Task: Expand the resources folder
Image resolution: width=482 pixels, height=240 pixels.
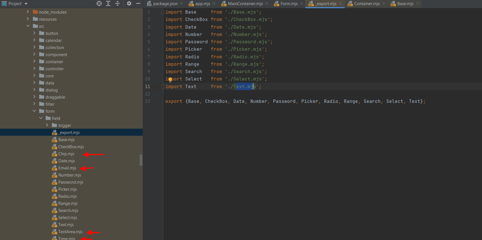Action: pyautogui.click(x=28, y=19)
